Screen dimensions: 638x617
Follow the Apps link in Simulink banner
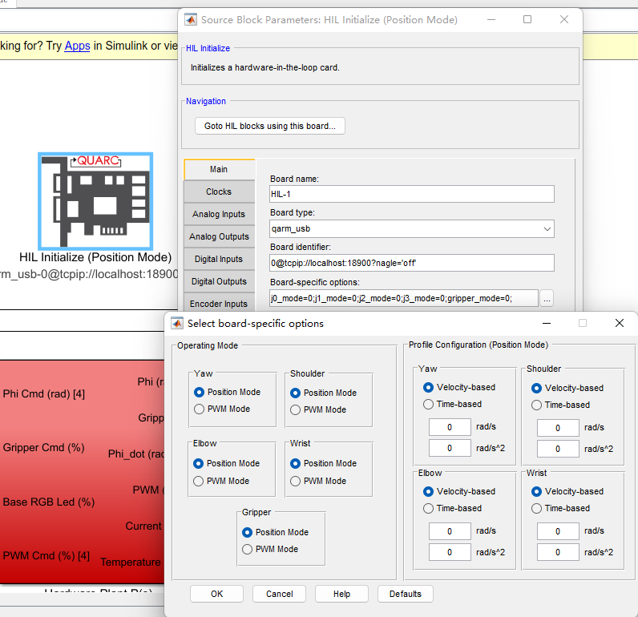tap(77, 46)
